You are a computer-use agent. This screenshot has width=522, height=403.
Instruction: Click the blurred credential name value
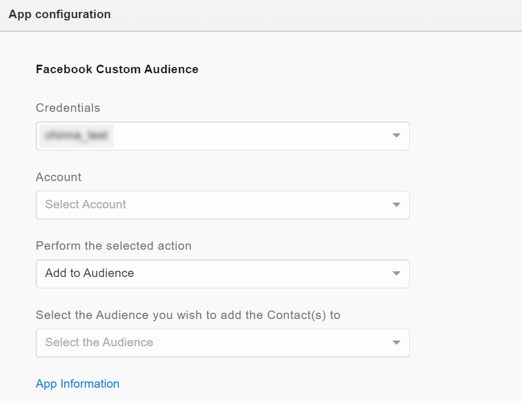77,136
